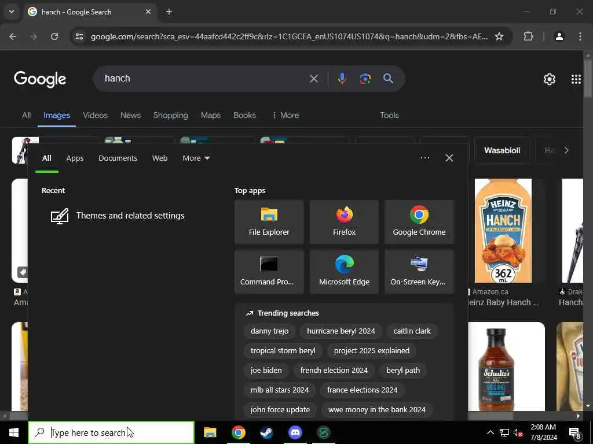Image resolution: width=593 pixels, height=444 pixels.
Task: Open Google quick settings gear
Action: pos(549,79)
